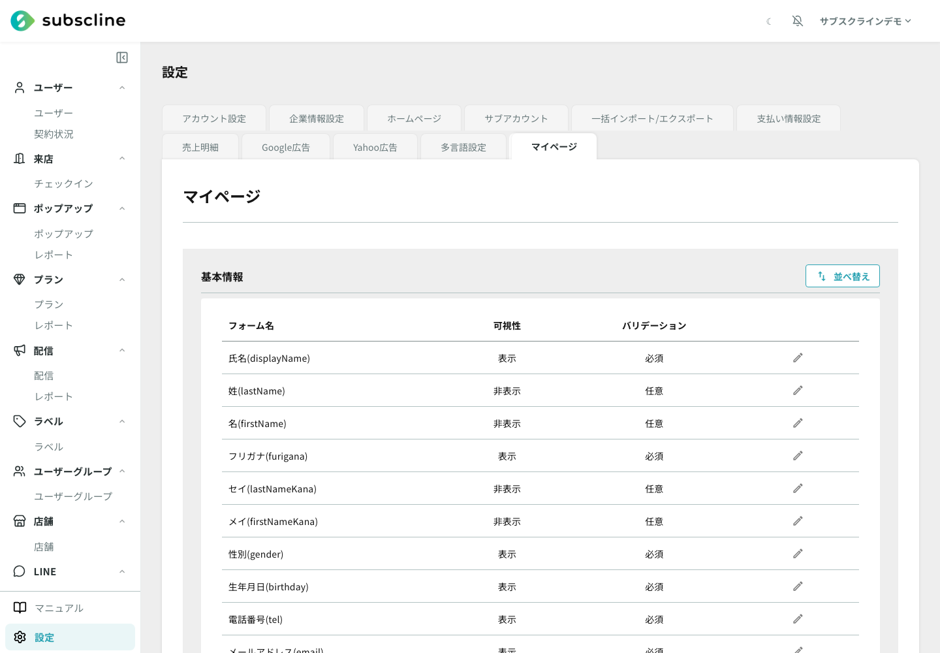Open the サブスクラインデモ account dropdown

(x=866, y=22)
